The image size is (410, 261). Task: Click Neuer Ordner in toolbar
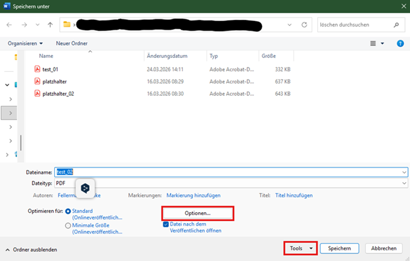72,43
